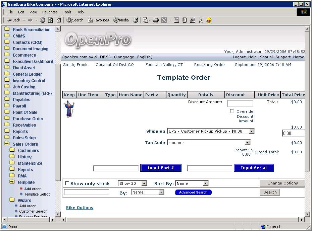This screenshot has width=312, height=231.
Task: Click the Search toolbar button
Action: 75,20
